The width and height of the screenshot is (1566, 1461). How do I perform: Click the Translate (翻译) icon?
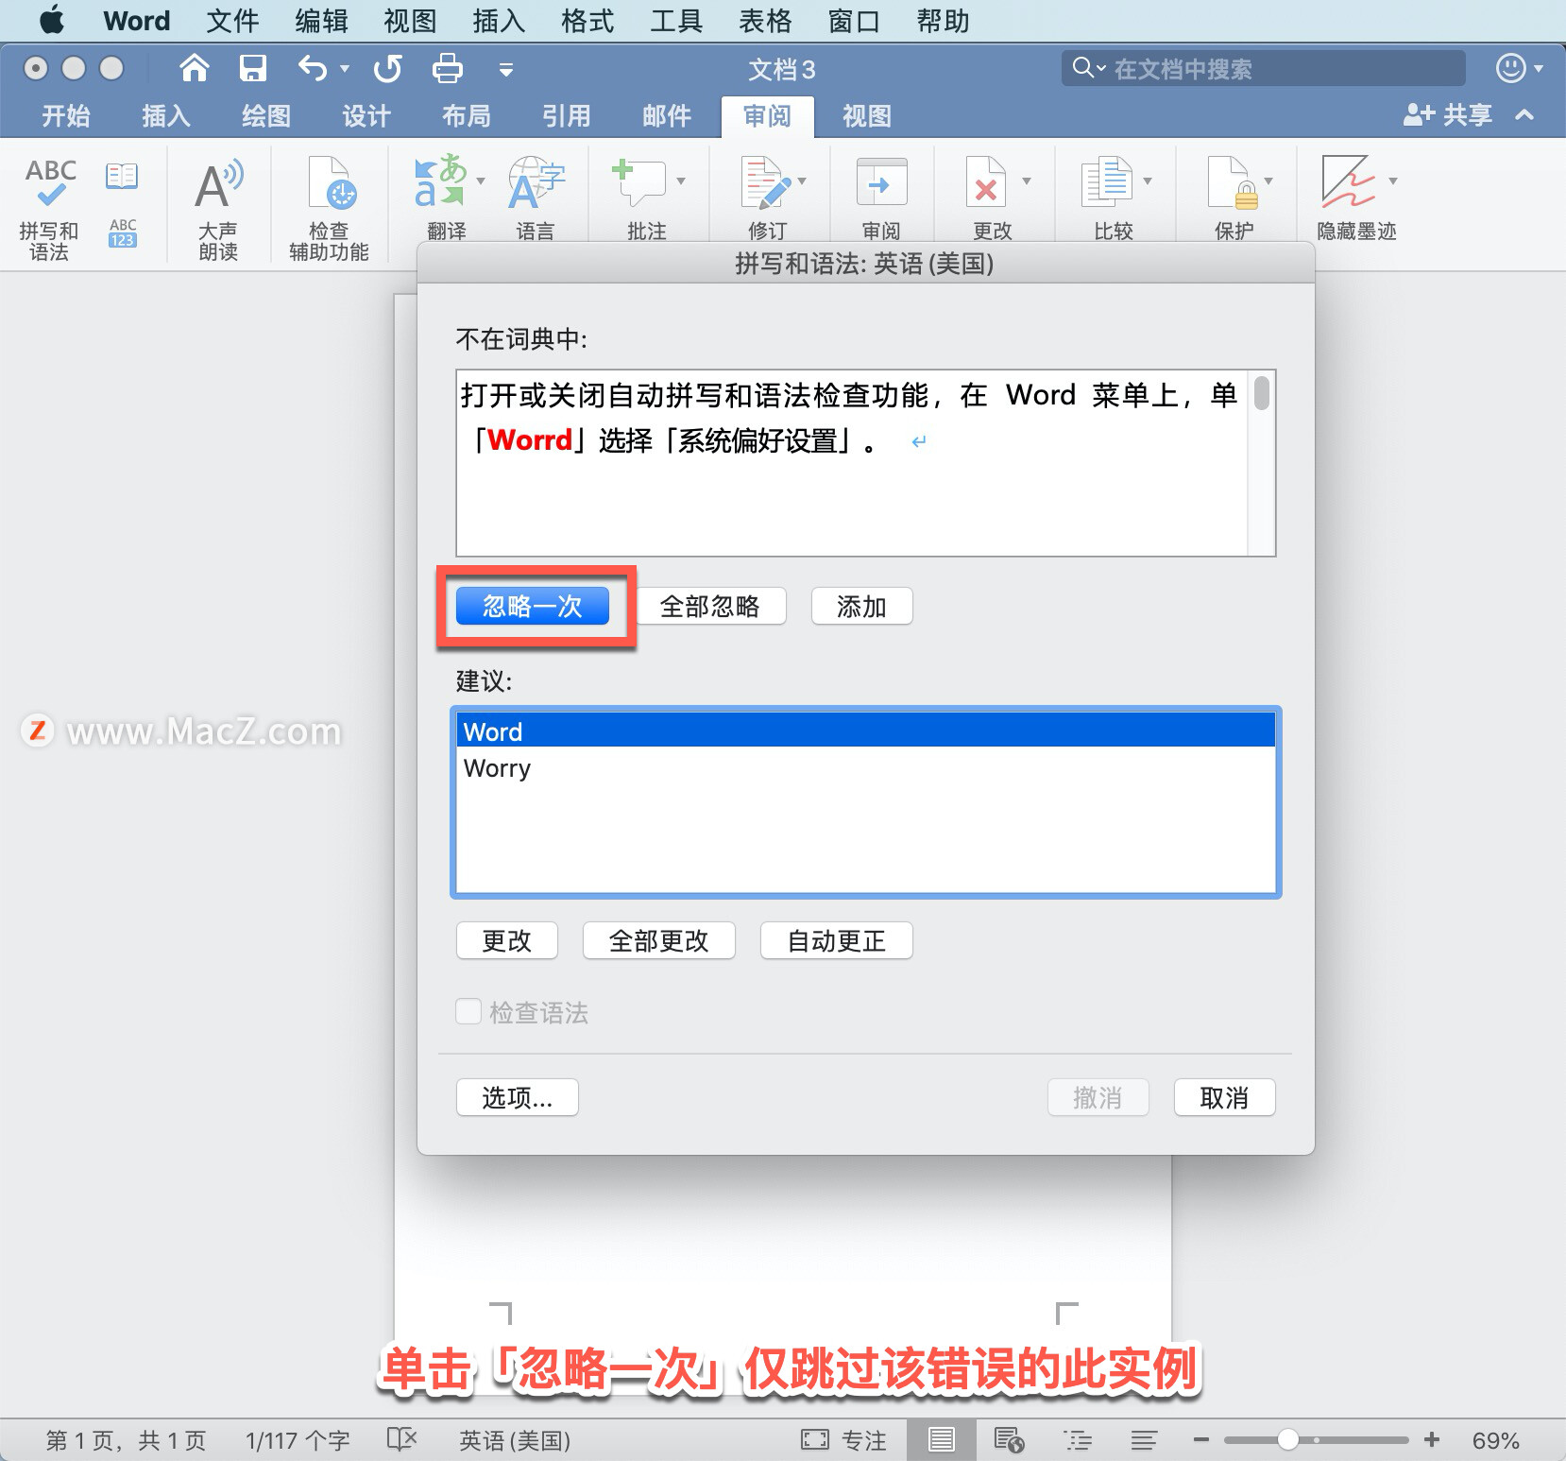(440, 180)
